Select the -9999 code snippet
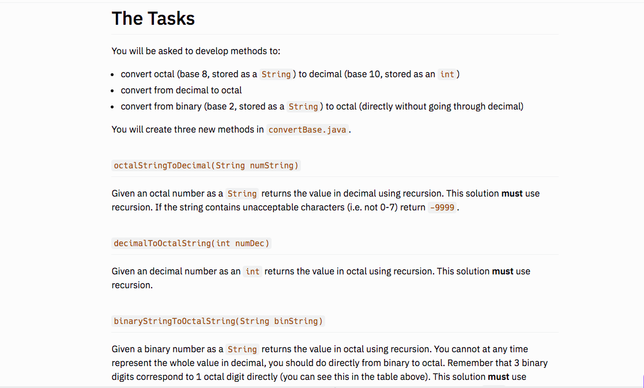This screenshot has height=388, width=644. point(442,208)
